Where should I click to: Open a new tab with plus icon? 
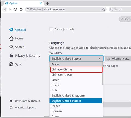point(47,4)
